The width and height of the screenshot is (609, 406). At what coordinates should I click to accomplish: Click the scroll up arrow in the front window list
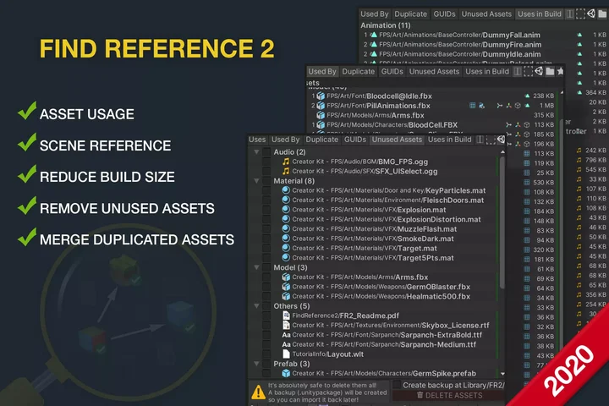[x=502, y=152]
